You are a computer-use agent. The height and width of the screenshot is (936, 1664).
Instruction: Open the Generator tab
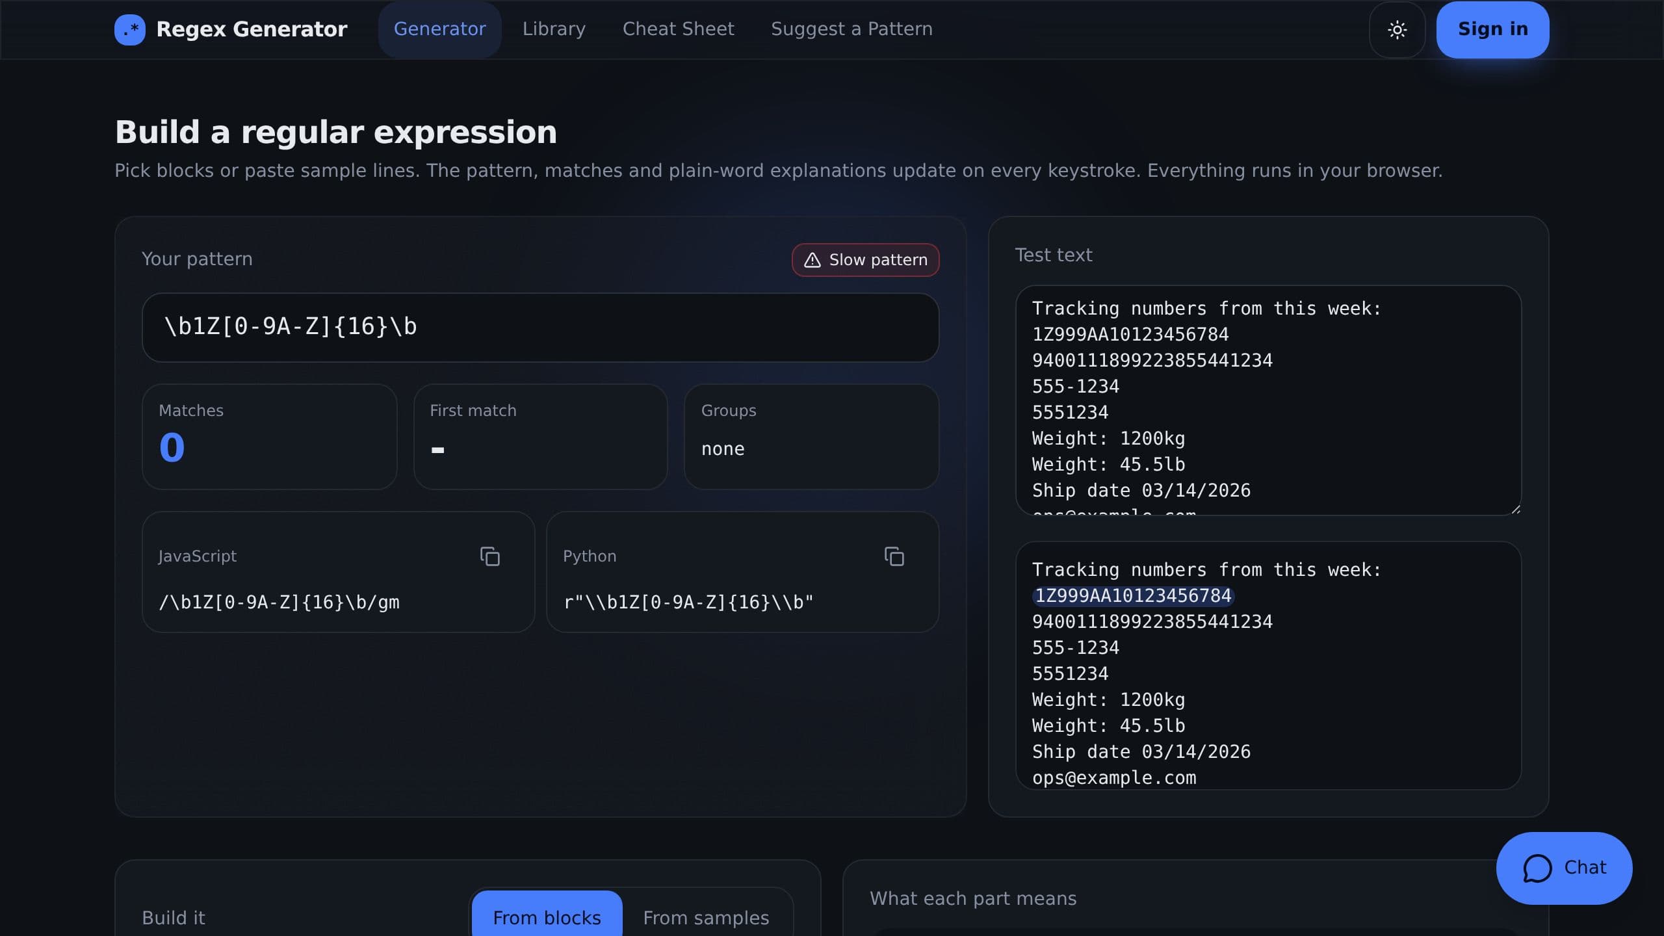pyautogui.click(x=439, y=29)
